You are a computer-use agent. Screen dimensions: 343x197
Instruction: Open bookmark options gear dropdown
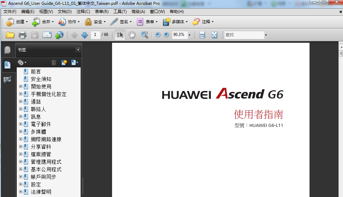pos(22,63)
